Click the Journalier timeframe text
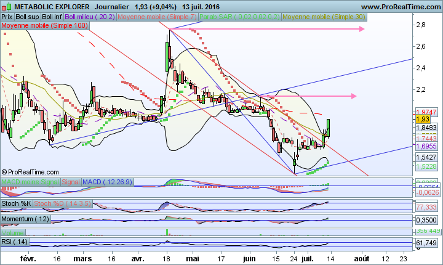The height and width of the screenshot is (265, 443). point(112,7)
